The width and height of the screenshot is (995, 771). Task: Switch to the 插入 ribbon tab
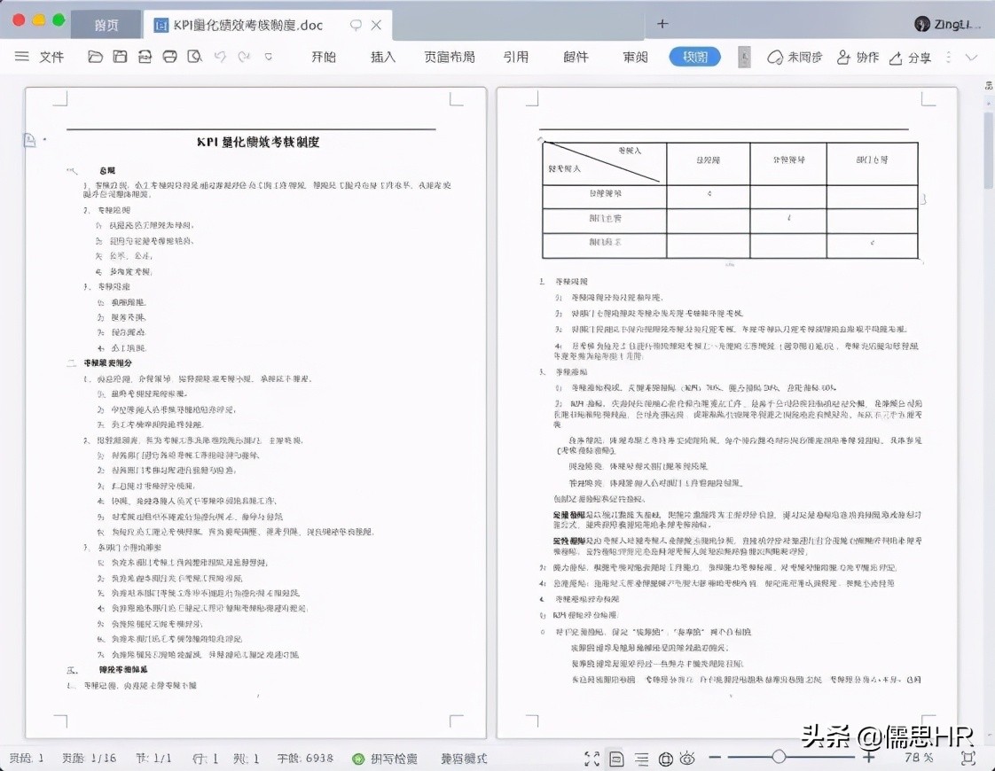pos(382,56)
